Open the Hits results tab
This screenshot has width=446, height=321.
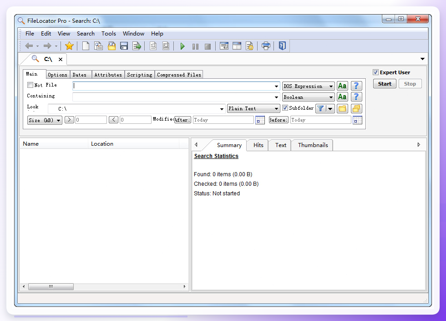pos(258,145)
